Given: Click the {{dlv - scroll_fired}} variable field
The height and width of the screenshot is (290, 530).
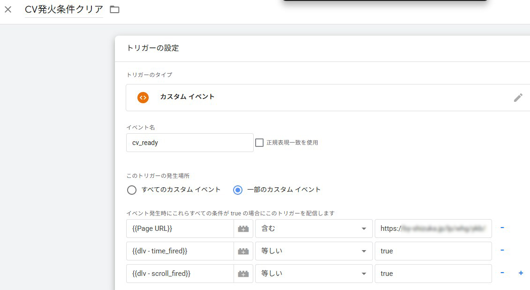Looking at the screenshot, I should (180, 274).
